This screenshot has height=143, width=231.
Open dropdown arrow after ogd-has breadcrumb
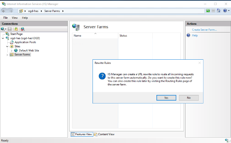click(41, 11)
